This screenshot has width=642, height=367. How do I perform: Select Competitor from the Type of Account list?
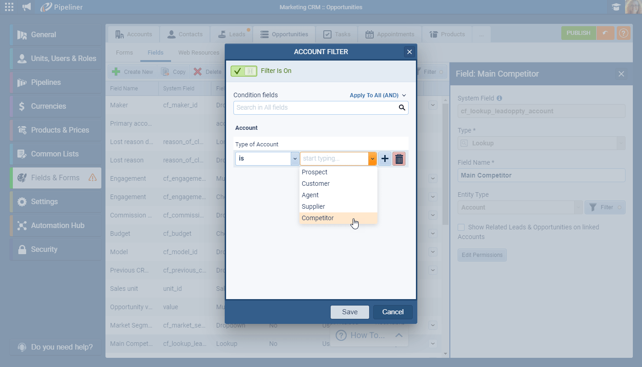(317, 217)
